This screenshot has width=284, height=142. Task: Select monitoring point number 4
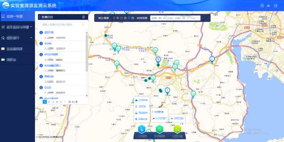(x=62, y=68)
